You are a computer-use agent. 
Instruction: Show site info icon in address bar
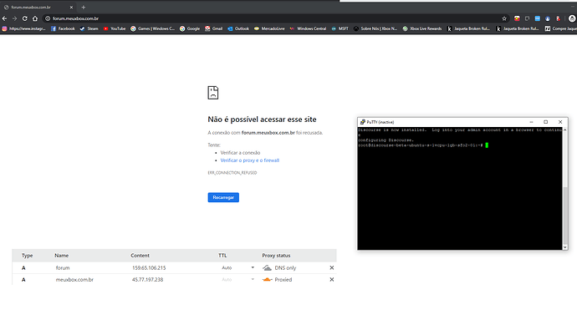[x=48, y=18]
